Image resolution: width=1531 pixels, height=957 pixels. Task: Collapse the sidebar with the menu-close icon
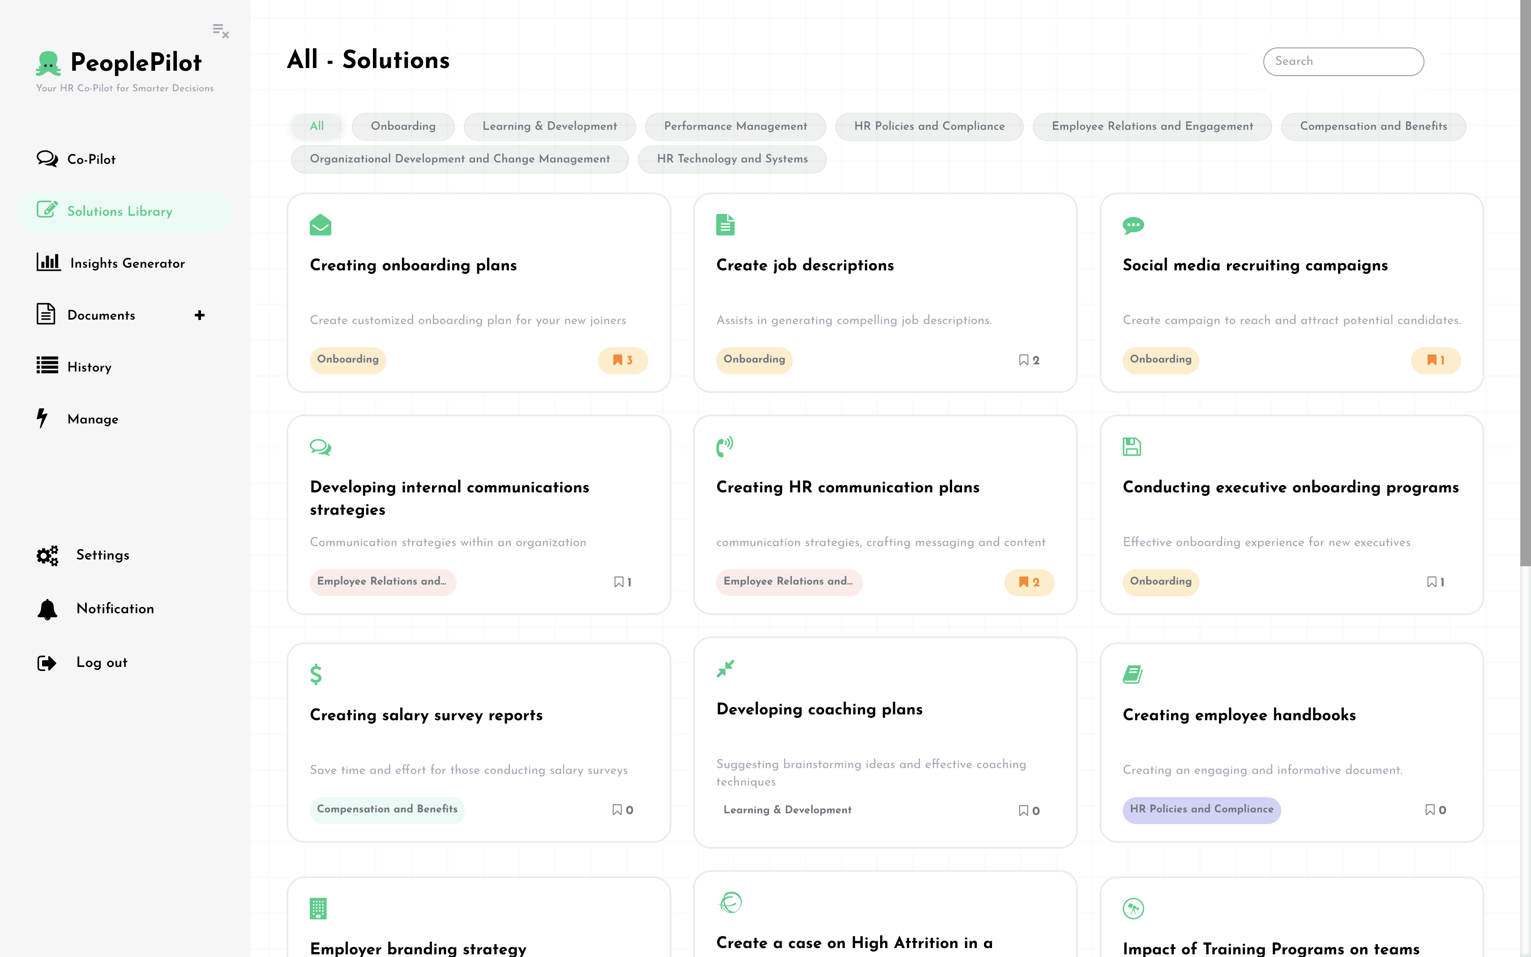pos(220,30)
